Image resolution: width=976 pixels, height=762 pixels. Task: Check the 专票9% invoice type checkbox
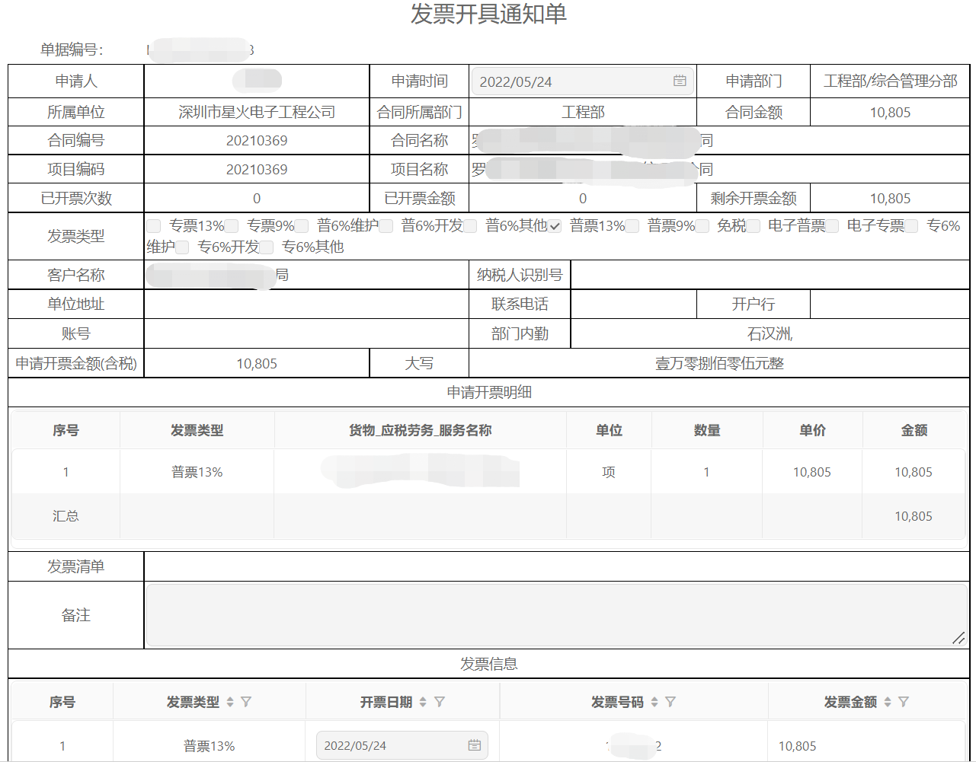pos(232,226)
